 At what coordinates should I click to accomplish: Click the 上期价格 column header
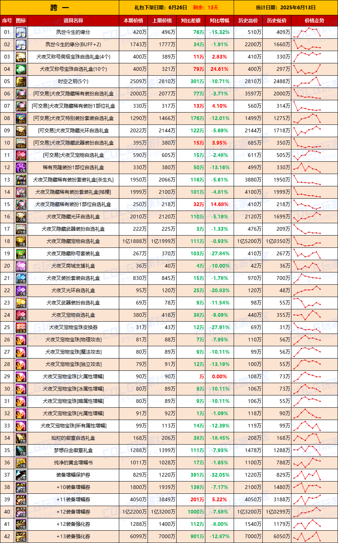(162, 20)
